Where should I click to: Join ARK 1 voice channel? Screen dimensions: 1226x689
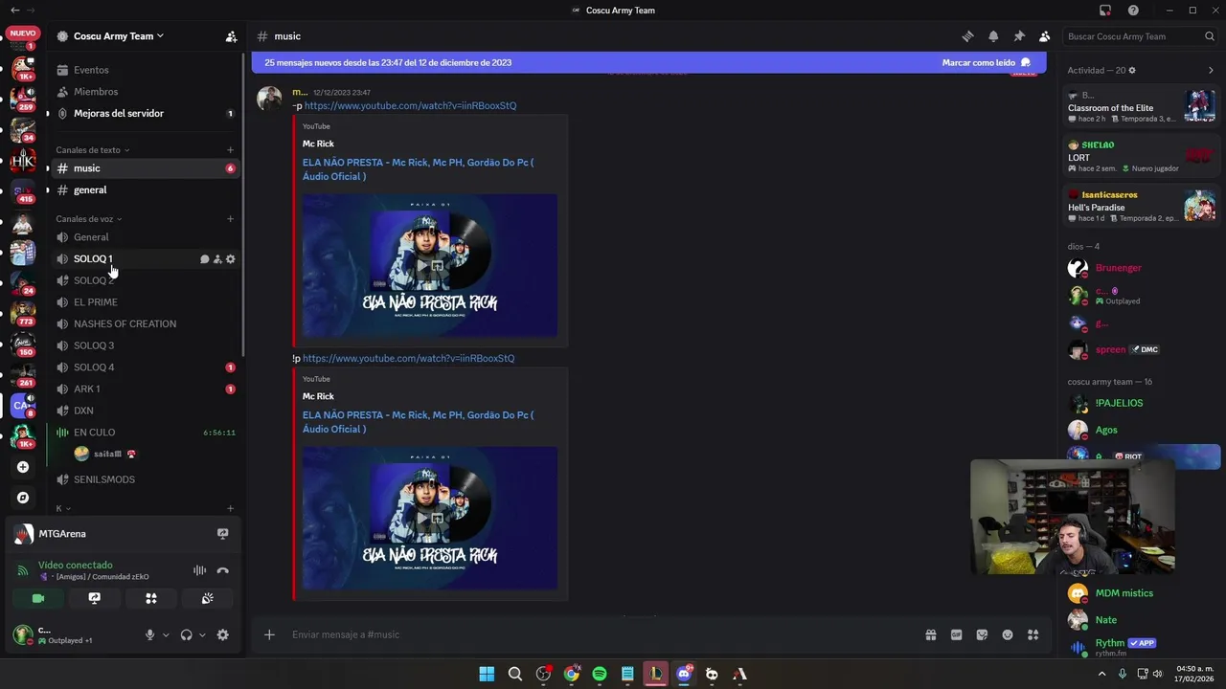click(144, 389)
